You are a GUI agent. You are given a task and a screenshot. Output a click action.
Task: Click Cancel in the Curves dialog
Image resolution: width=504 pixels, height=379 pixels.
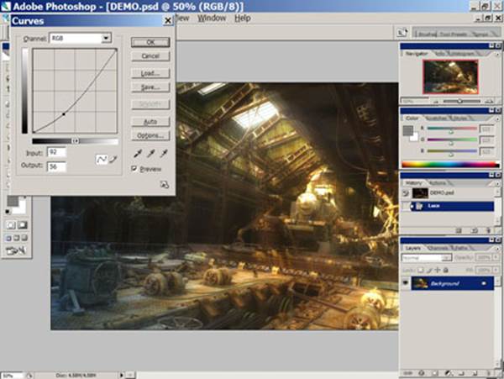point(150,56)
